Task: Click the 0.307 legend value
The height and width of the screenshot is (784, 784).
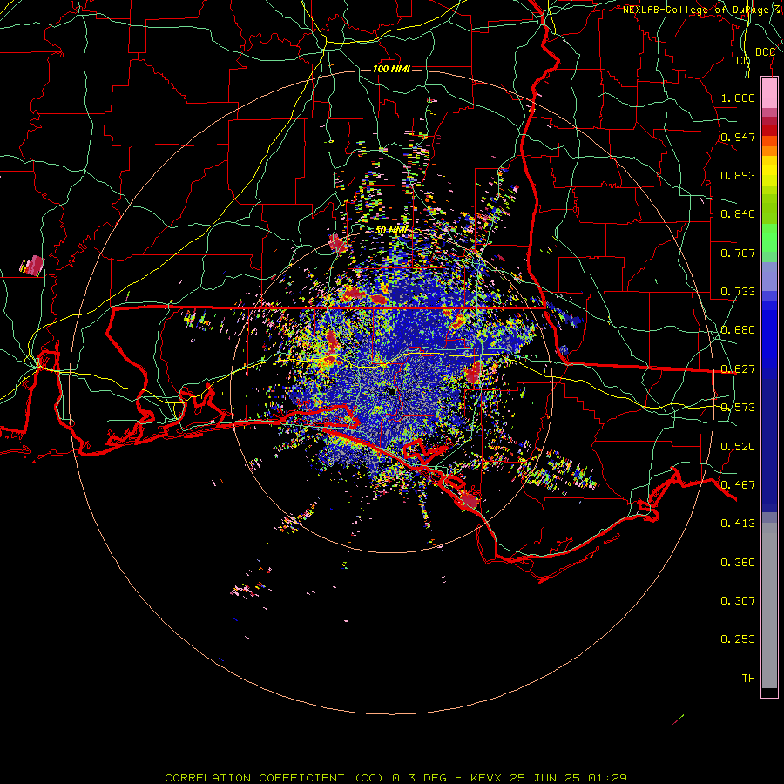Action: click(x=738, y=601)
